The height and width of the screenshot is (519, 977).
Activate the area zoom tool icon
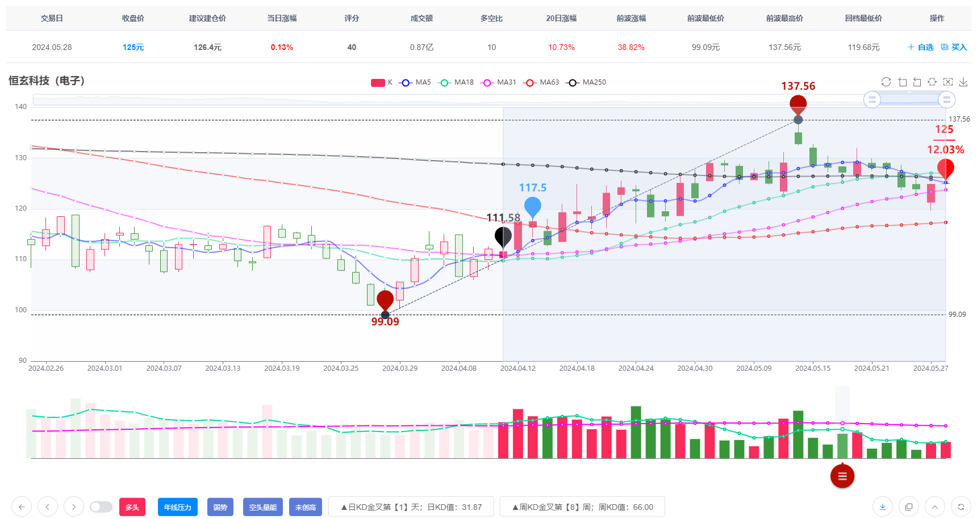(902, 82)
